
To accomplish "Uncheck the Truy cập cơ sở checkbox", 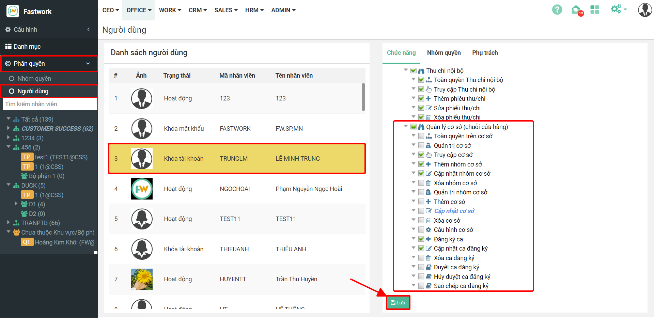I will 421,155.
